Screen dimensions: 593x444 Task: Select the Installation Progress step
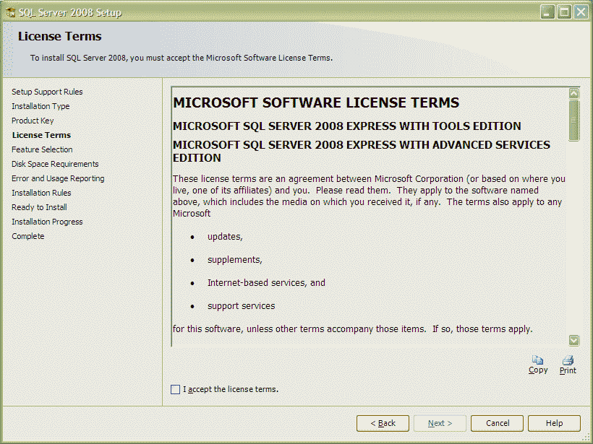click(x=47, y=222)
